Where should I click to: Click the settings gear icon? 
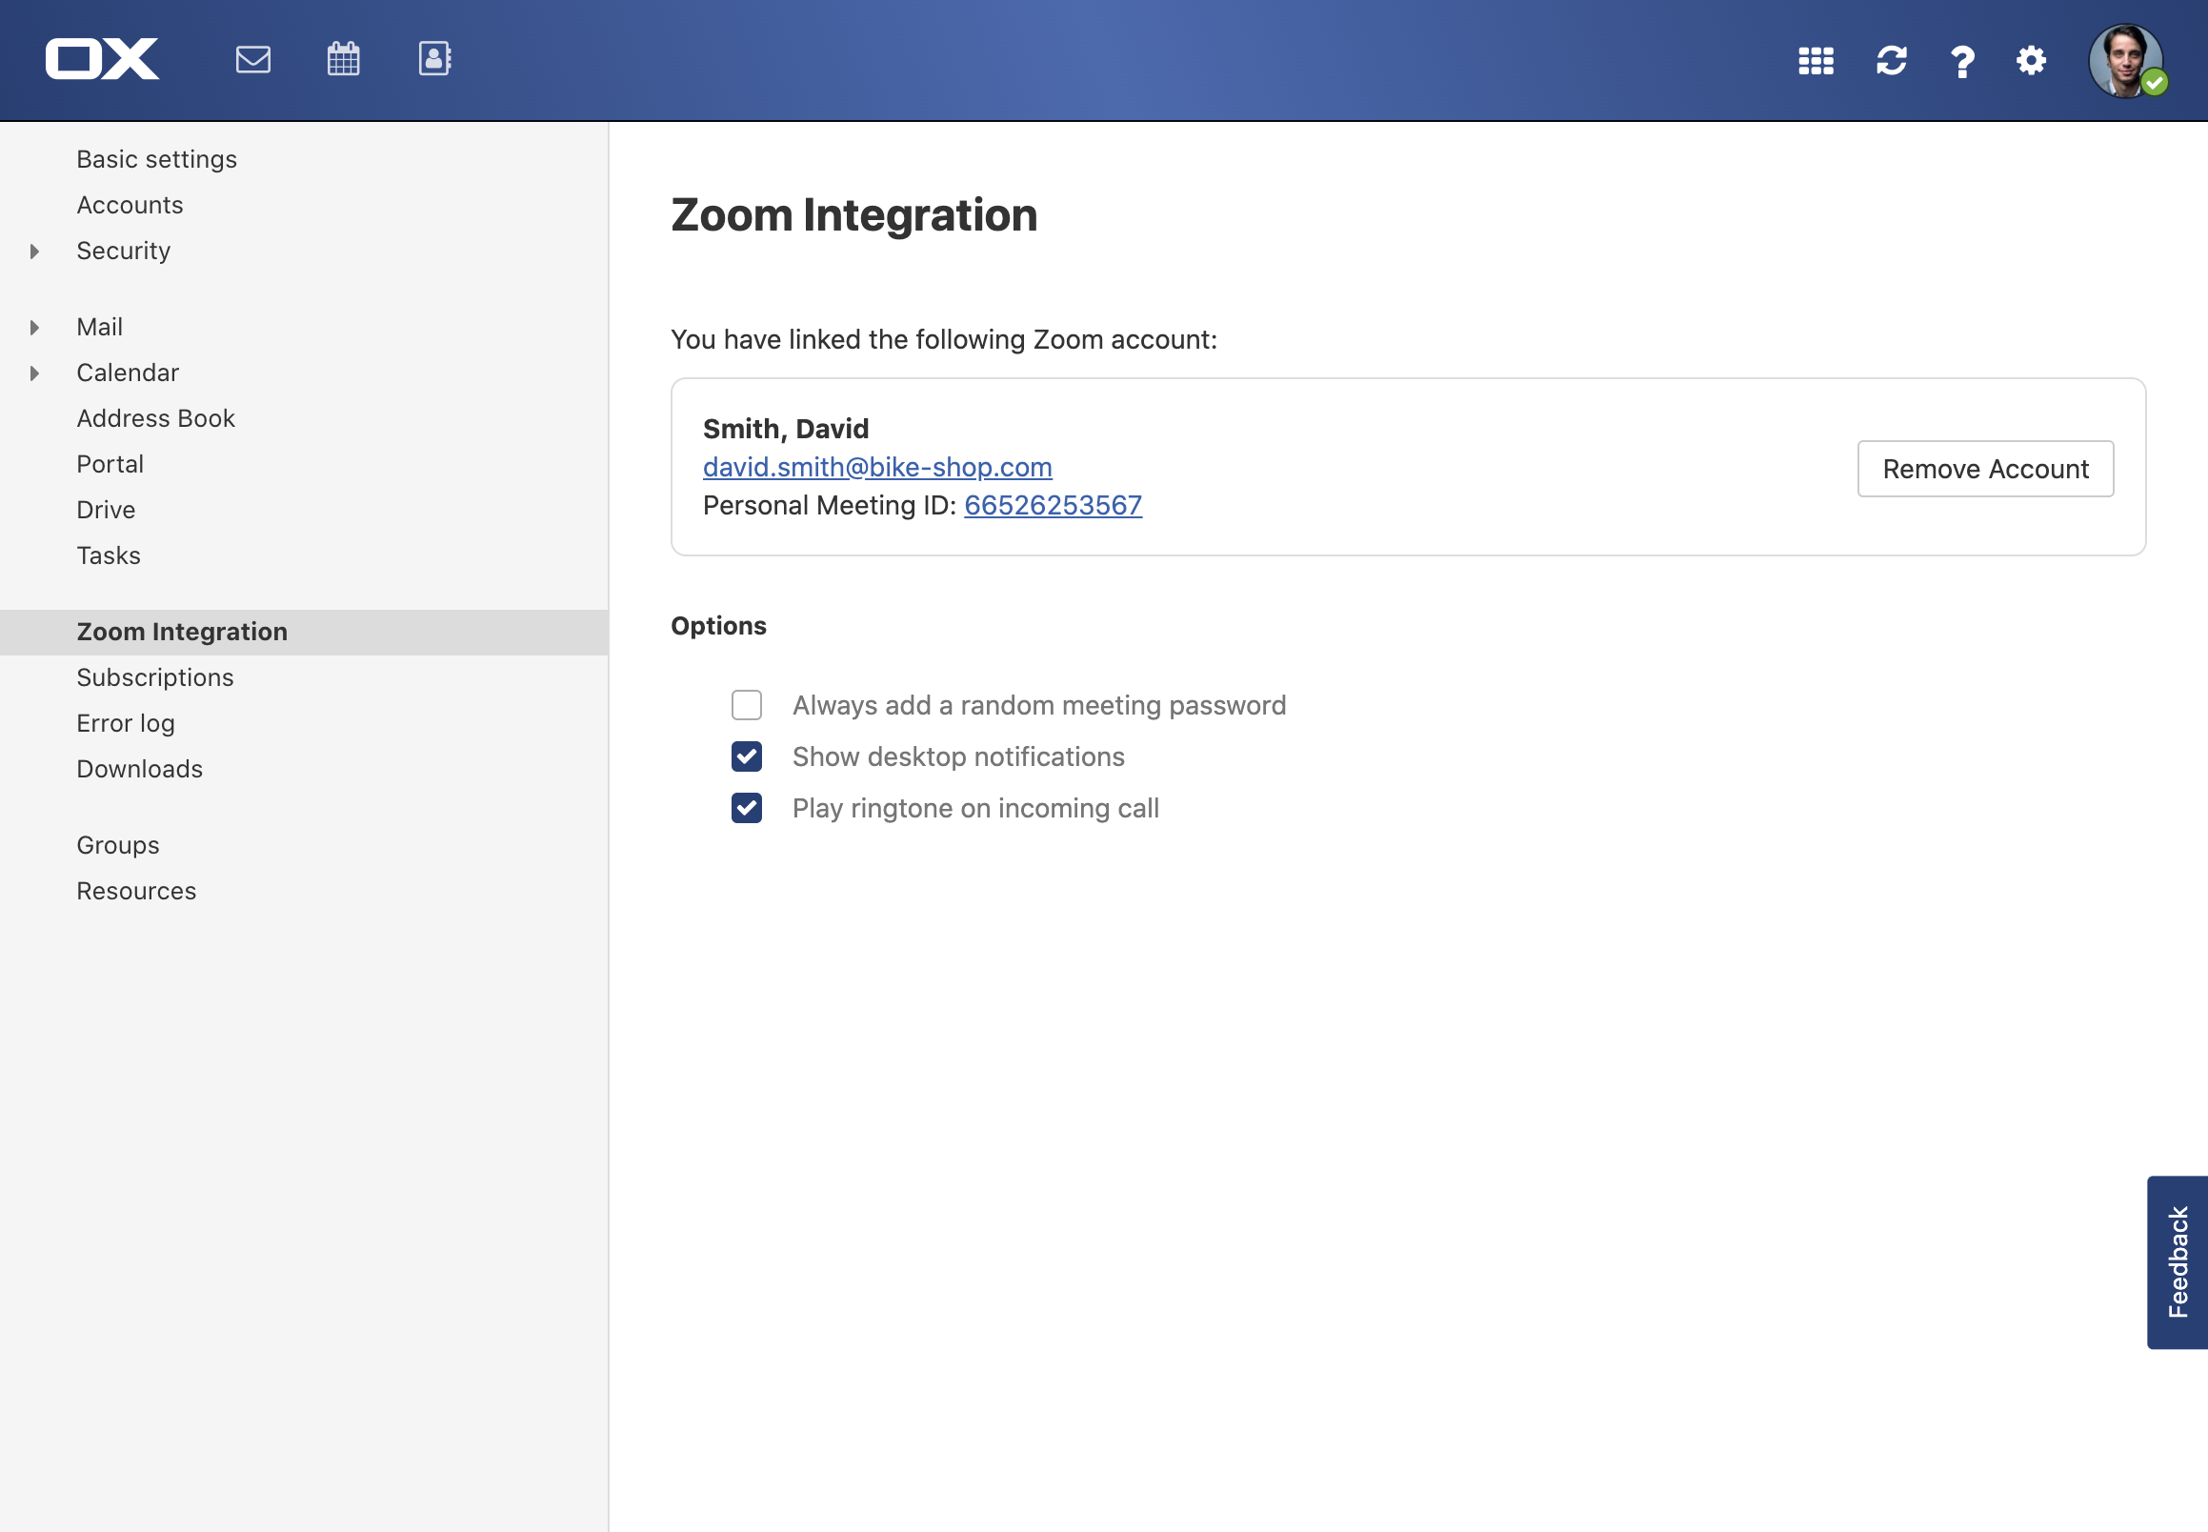pos(2031,60)
